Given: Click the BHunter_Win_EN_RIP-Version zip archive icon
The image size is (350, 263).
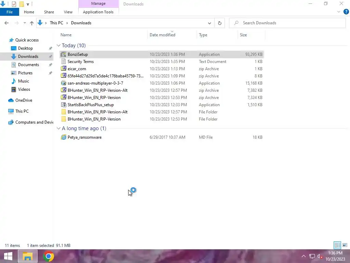Looking at the screenshot, I should [64, 98].
